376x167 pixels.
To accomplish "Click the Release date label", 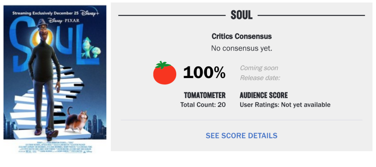I will (x=260, y=78).
